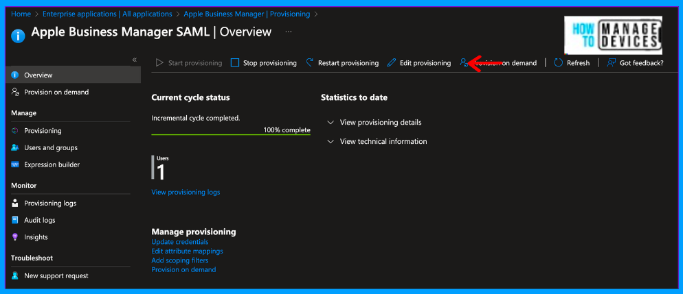The height and width of the screenshot is (294, 683).
Task: Click the 100% complete progress bar
Action: click(x=231, y=134)
